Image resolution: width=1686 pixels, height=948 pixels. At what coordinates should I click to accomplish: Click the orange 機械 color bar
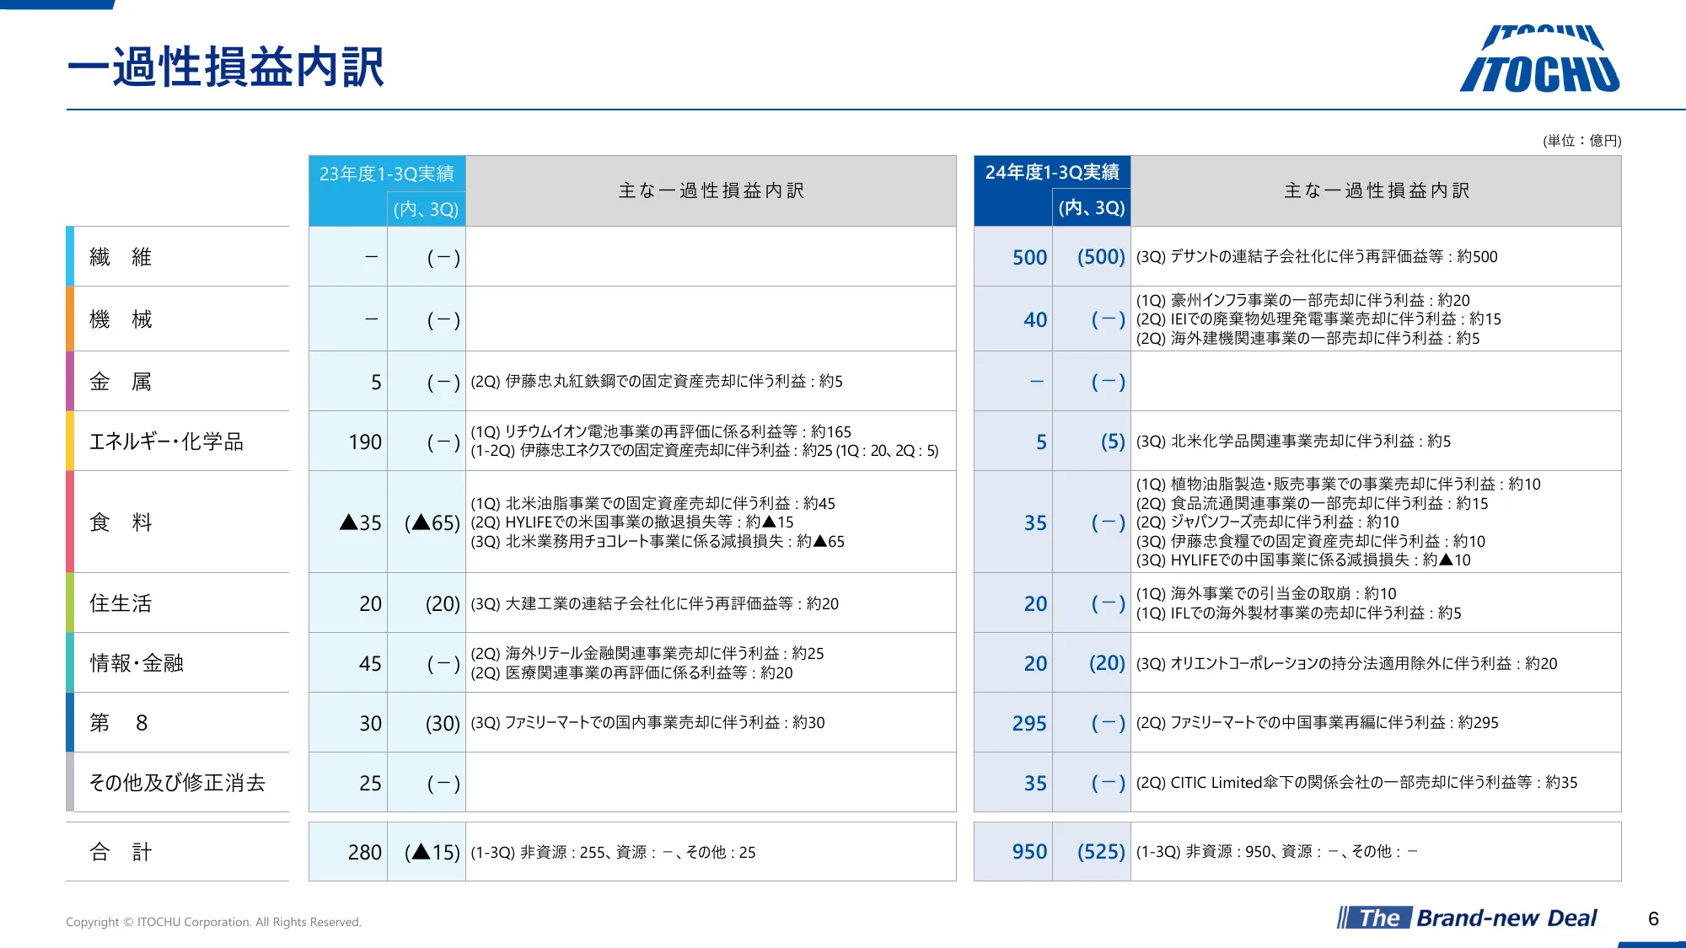click(70, 319)
